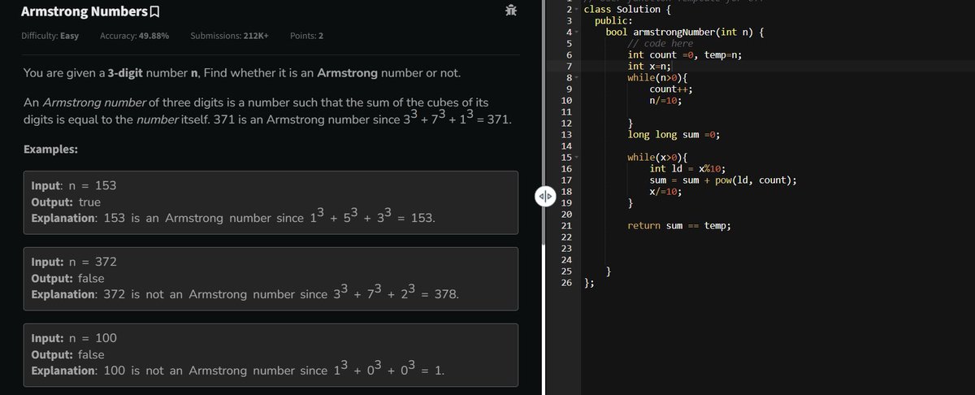Click the 'sum = sum + pow(ld, count);' line
The width and height of the screenshot is (975, 395).
point(723,180)
